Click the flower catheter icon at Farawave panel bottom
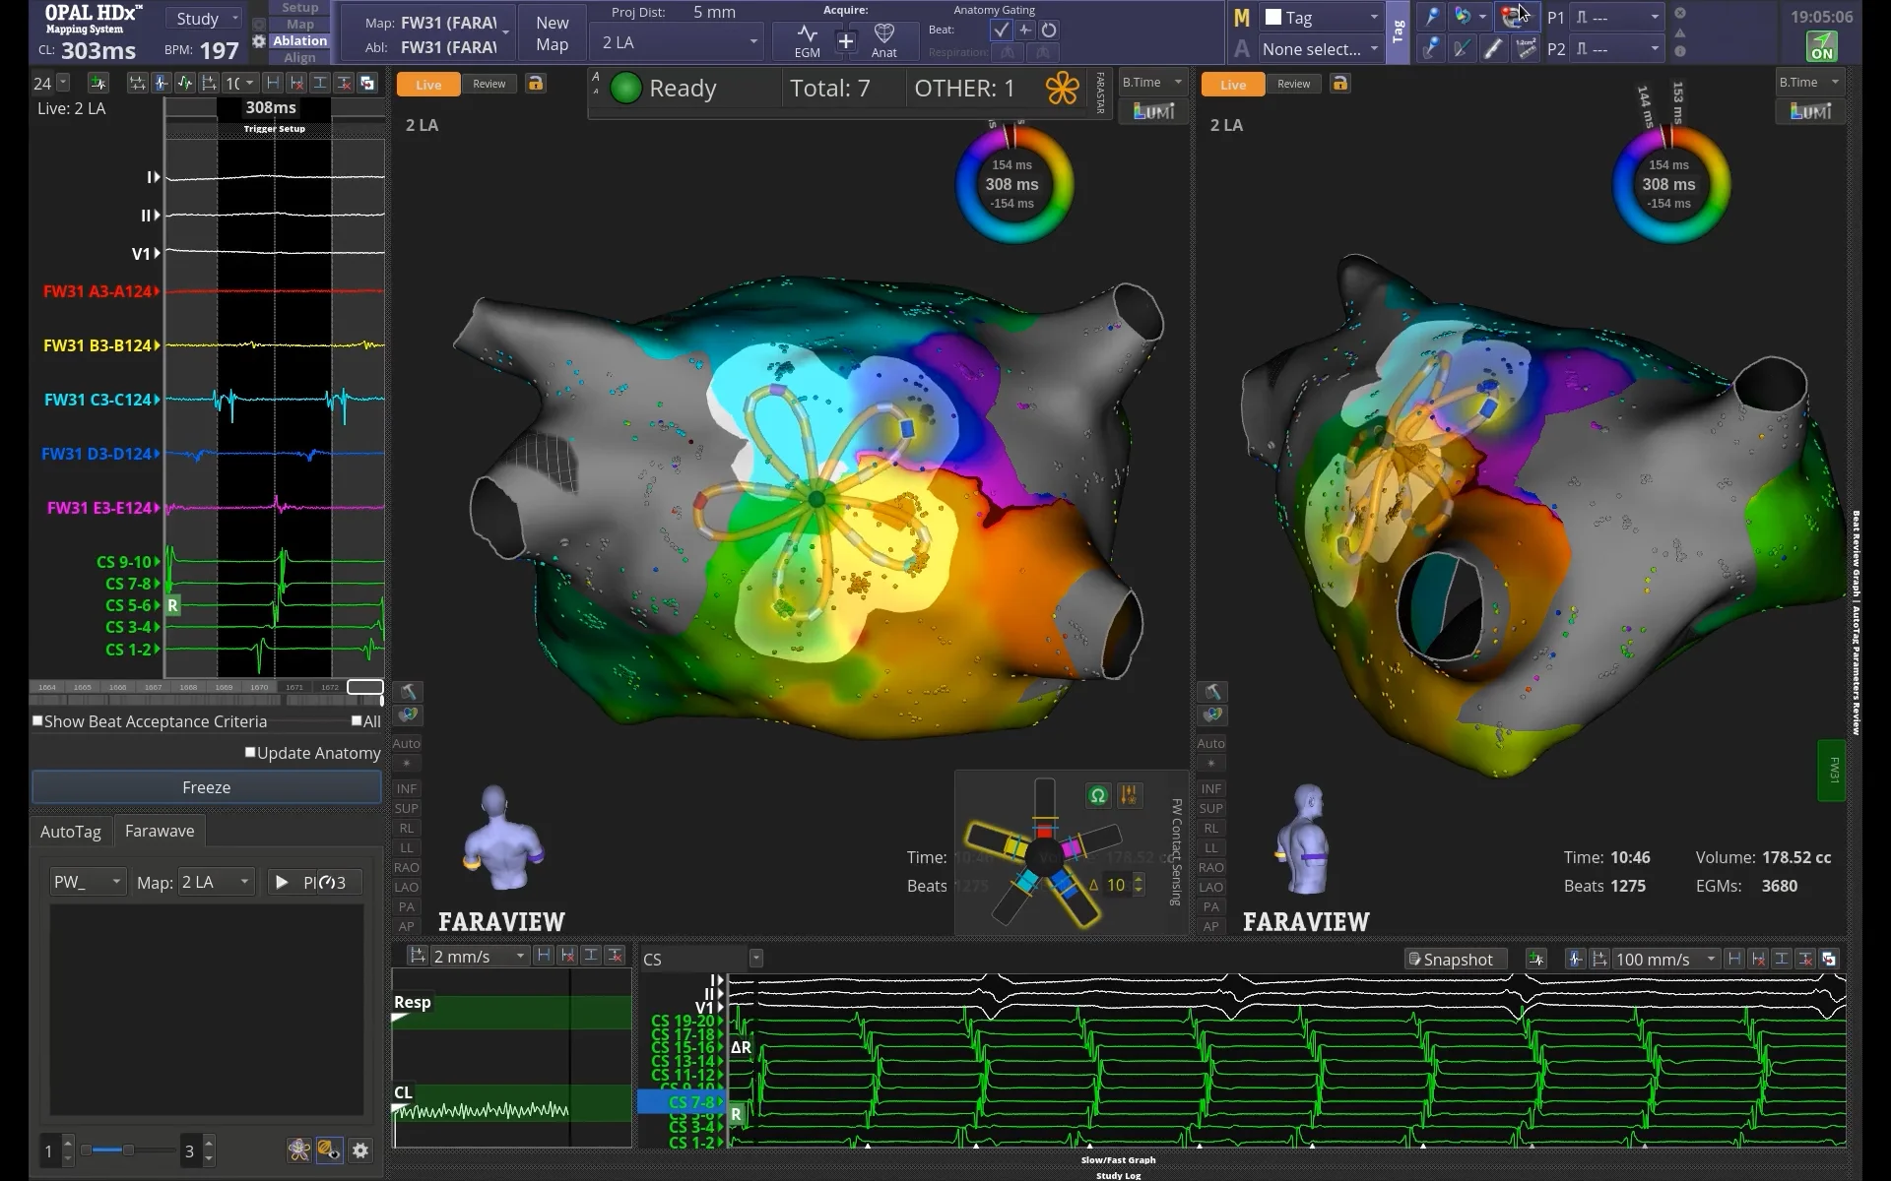The image size is (1891, 1181). [298, 1150]
